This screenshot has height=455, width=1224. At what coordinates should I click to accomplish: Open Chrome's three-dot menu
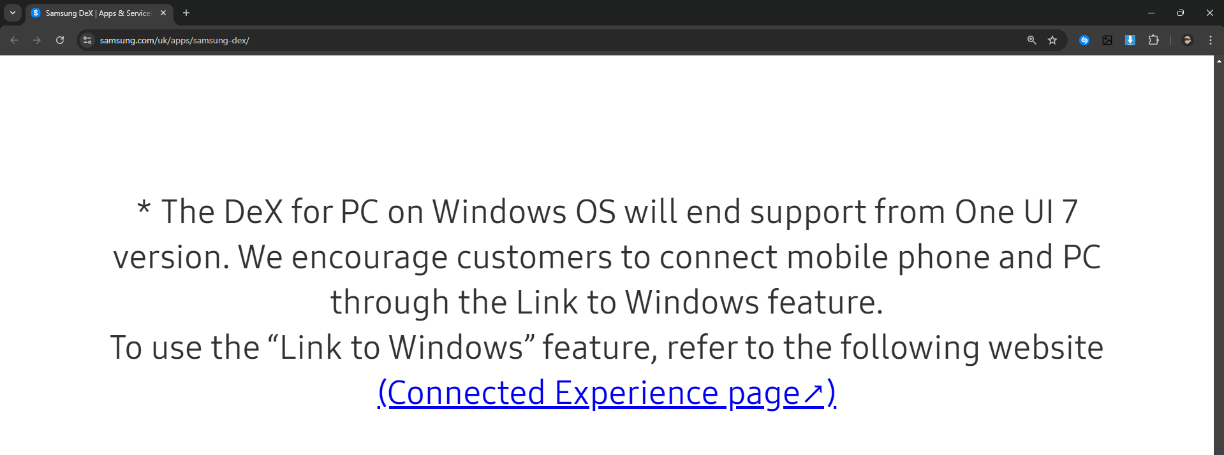point(1210,40)
